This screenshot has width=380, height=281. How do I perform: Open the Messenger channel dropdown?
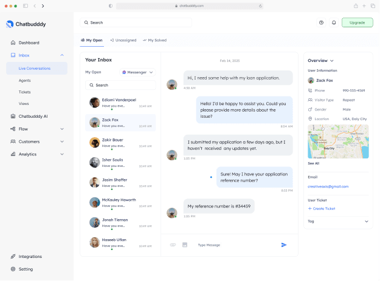(x=137, y=72)
